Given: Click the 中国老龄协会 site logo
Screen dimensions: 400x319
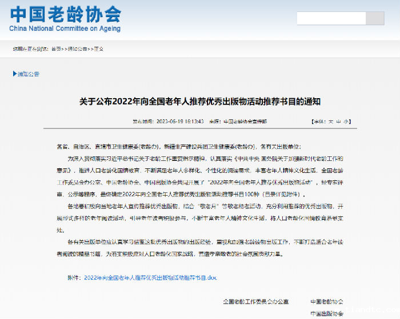Looking at the screenshot, I should tap(65, 13).
